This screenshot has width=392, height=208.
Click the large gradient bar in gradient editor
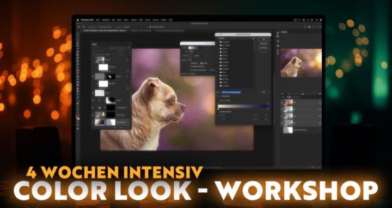[x=243, y=106]
